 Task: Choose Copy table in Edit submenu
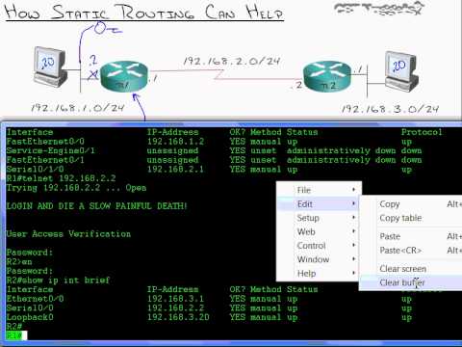pyautogui.click(x=411, y=218)
